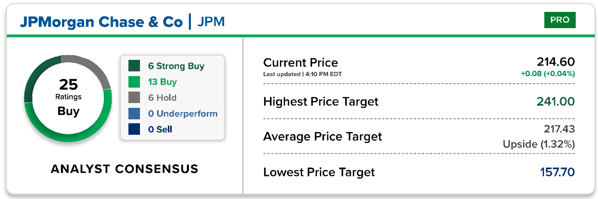Click the green PRO badge

[559, 20]
